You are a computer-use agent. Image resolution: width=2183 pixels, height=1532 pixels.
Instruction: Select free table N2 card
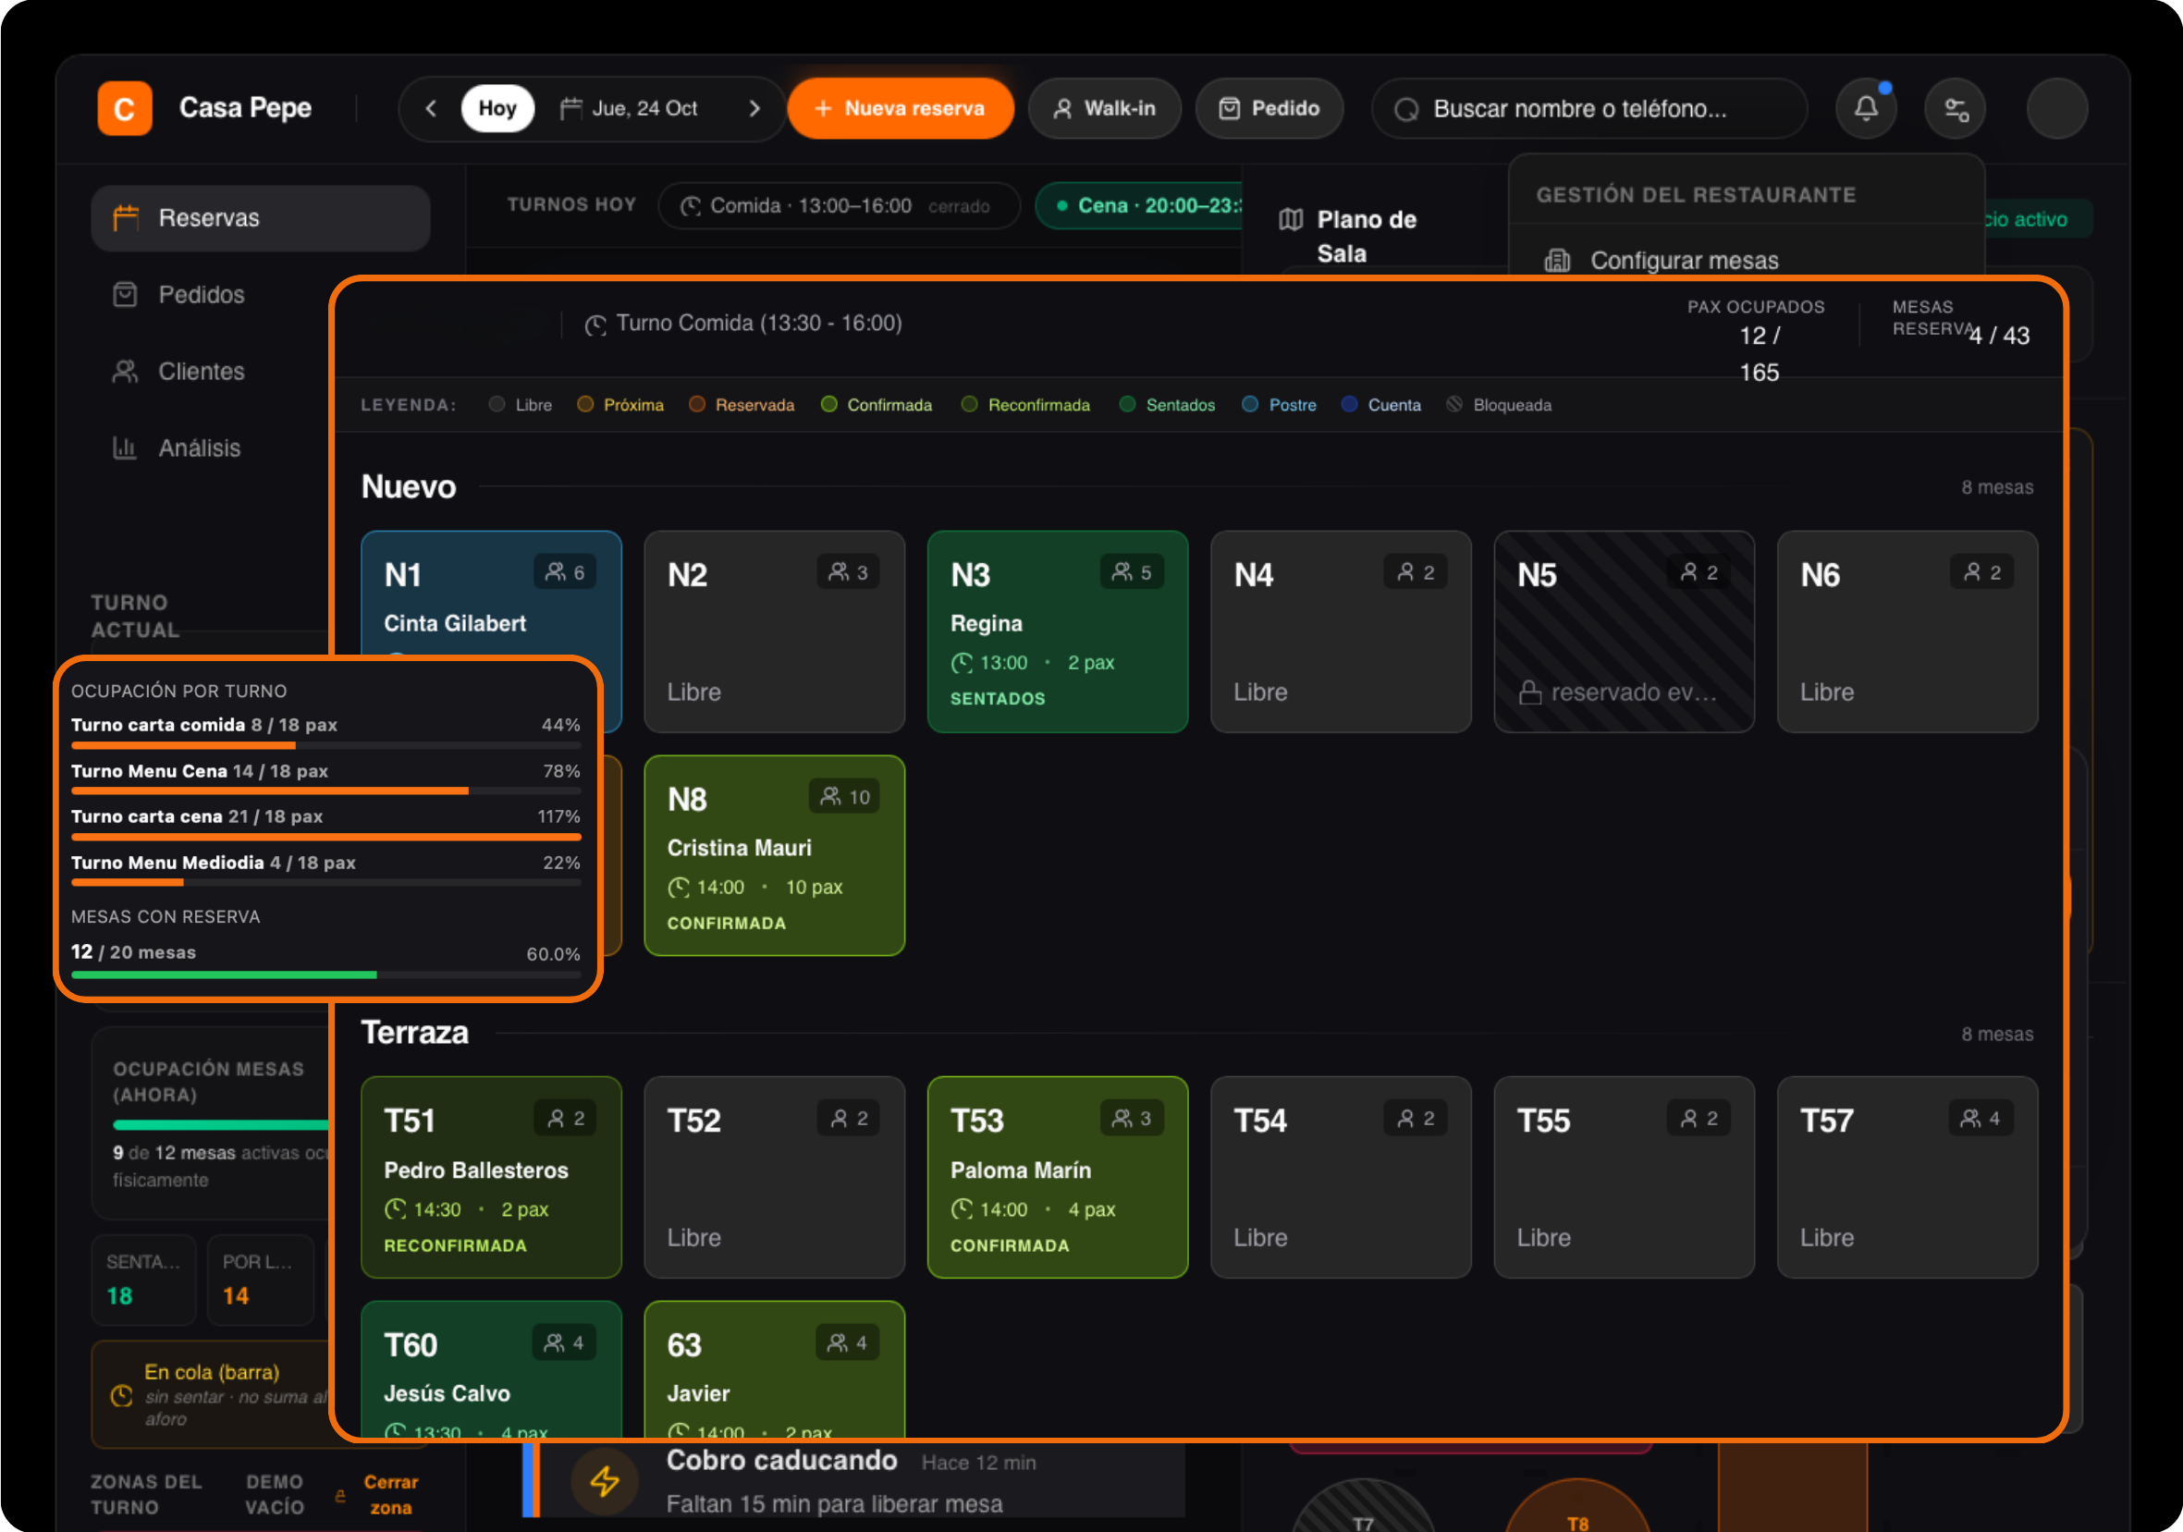click(774, 631)
